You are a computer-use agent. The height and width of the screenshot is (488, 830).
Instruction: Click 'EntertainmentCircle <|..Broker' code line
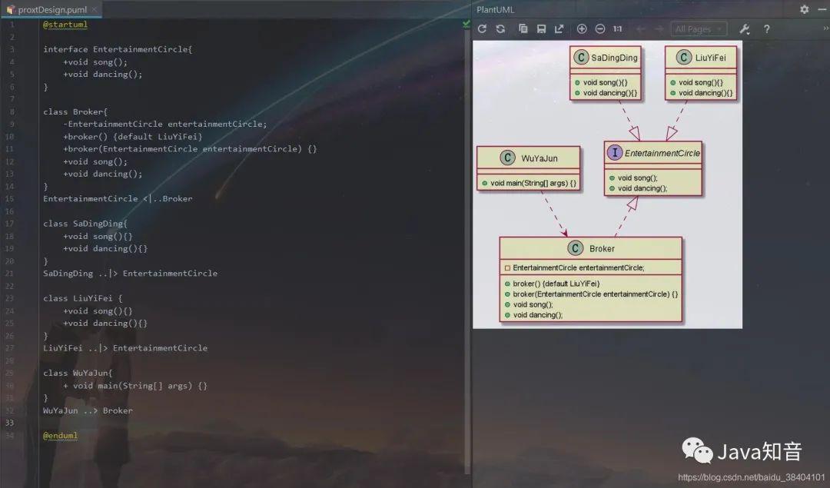[x=118, y=198]
